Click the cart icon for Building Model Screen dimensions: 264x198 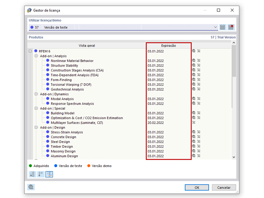(x=199, y=113)
